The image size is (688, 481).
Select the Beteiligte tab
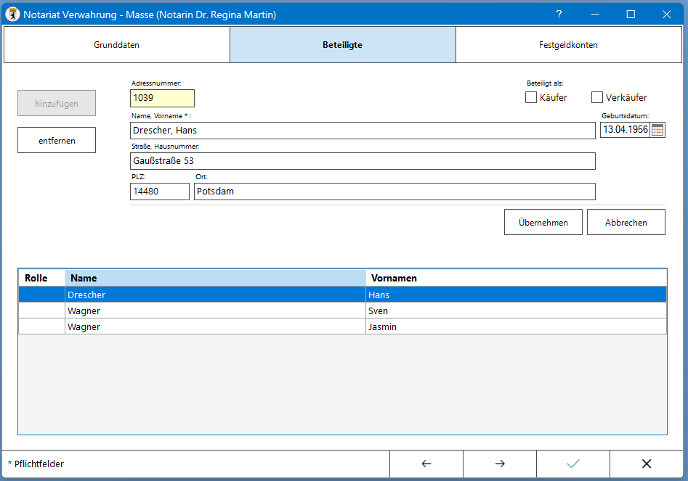pyautogui.click(x=342, y=45)
